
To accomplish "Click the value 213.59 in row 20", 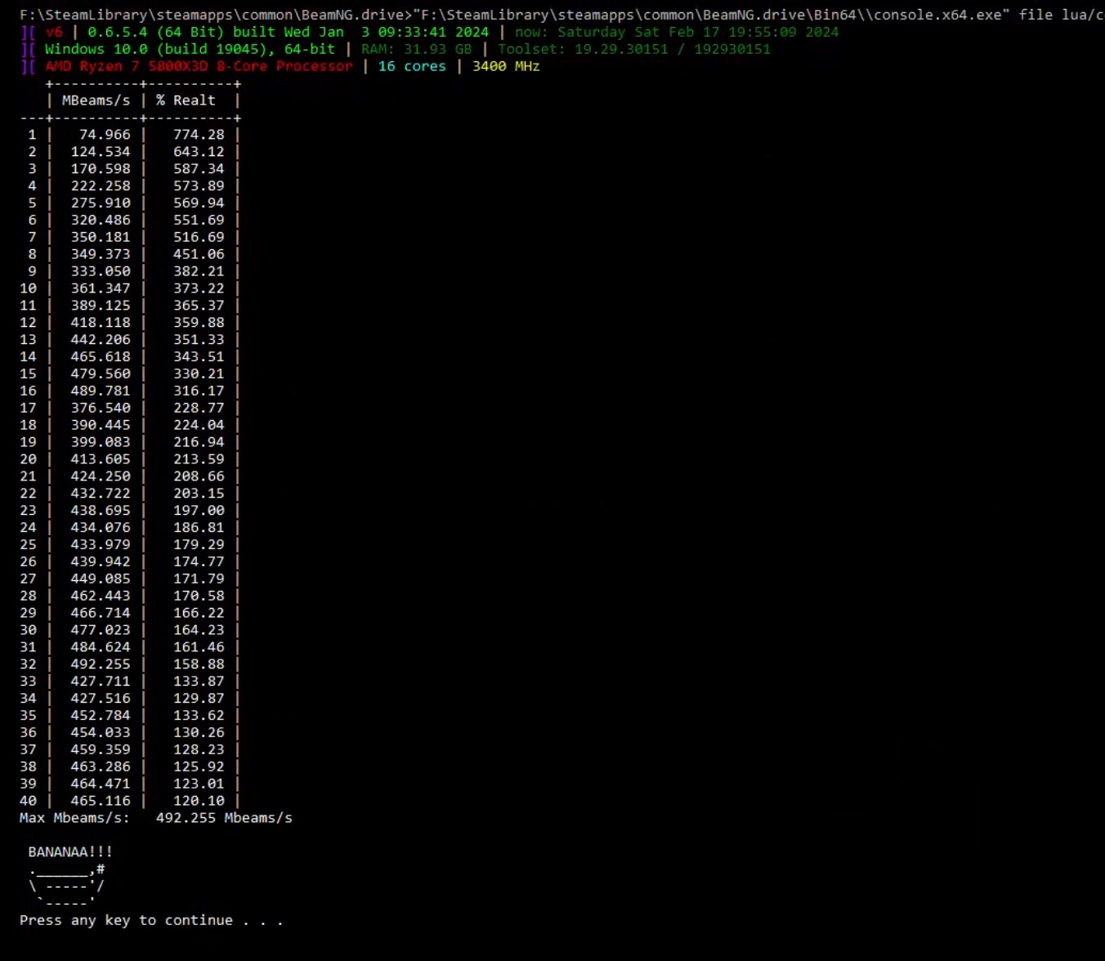I will pyautogui.click(x=199, y=460).
